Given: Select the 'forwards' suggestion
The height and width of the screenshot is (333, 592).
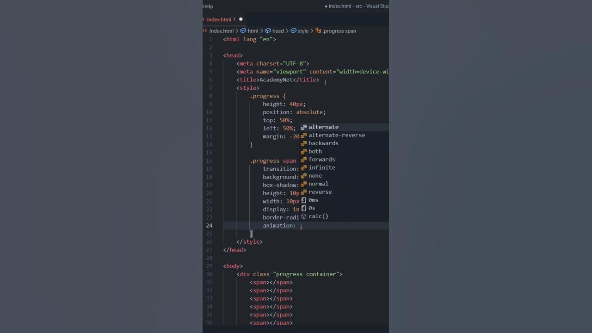Looking at the screenshot, I should click(x=345, y=160).
